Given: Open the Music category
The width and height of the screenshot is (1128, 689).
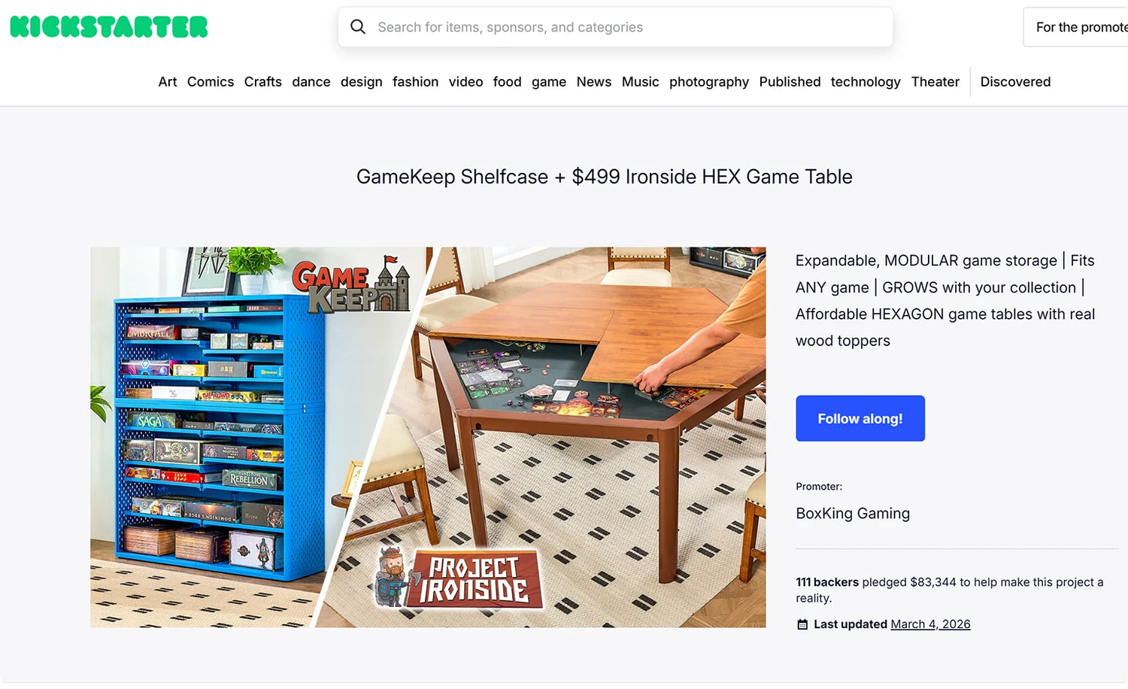Looking at the screenshot, I should (x=641, y=82).
